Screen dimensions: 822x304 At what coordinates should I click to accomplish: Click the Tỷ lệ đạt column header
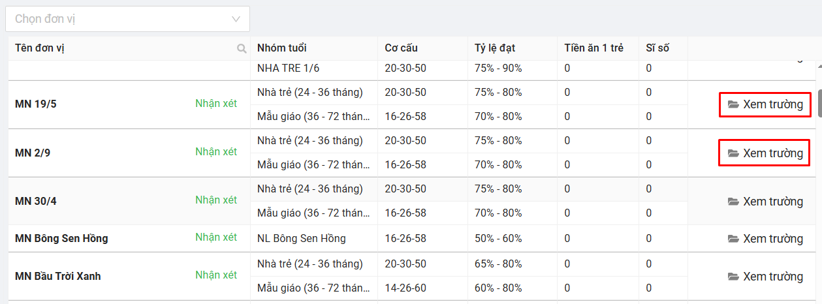496,48
